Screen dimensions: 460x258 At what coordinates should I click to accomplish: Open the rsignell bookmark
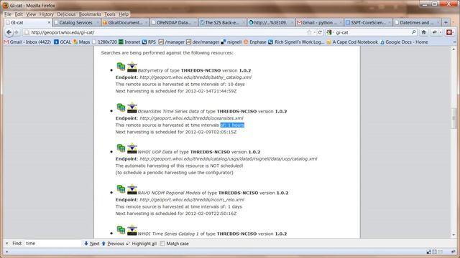tap(231, 42)
